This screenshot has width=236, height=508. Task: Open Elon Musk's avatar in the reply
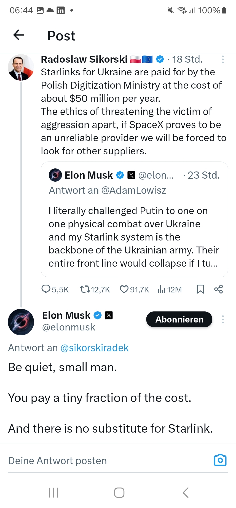pyautogui.click(x=21, y=322)
